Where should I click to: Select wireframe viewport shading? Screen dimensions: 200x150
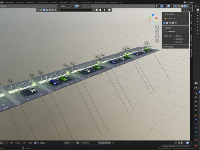179,6
